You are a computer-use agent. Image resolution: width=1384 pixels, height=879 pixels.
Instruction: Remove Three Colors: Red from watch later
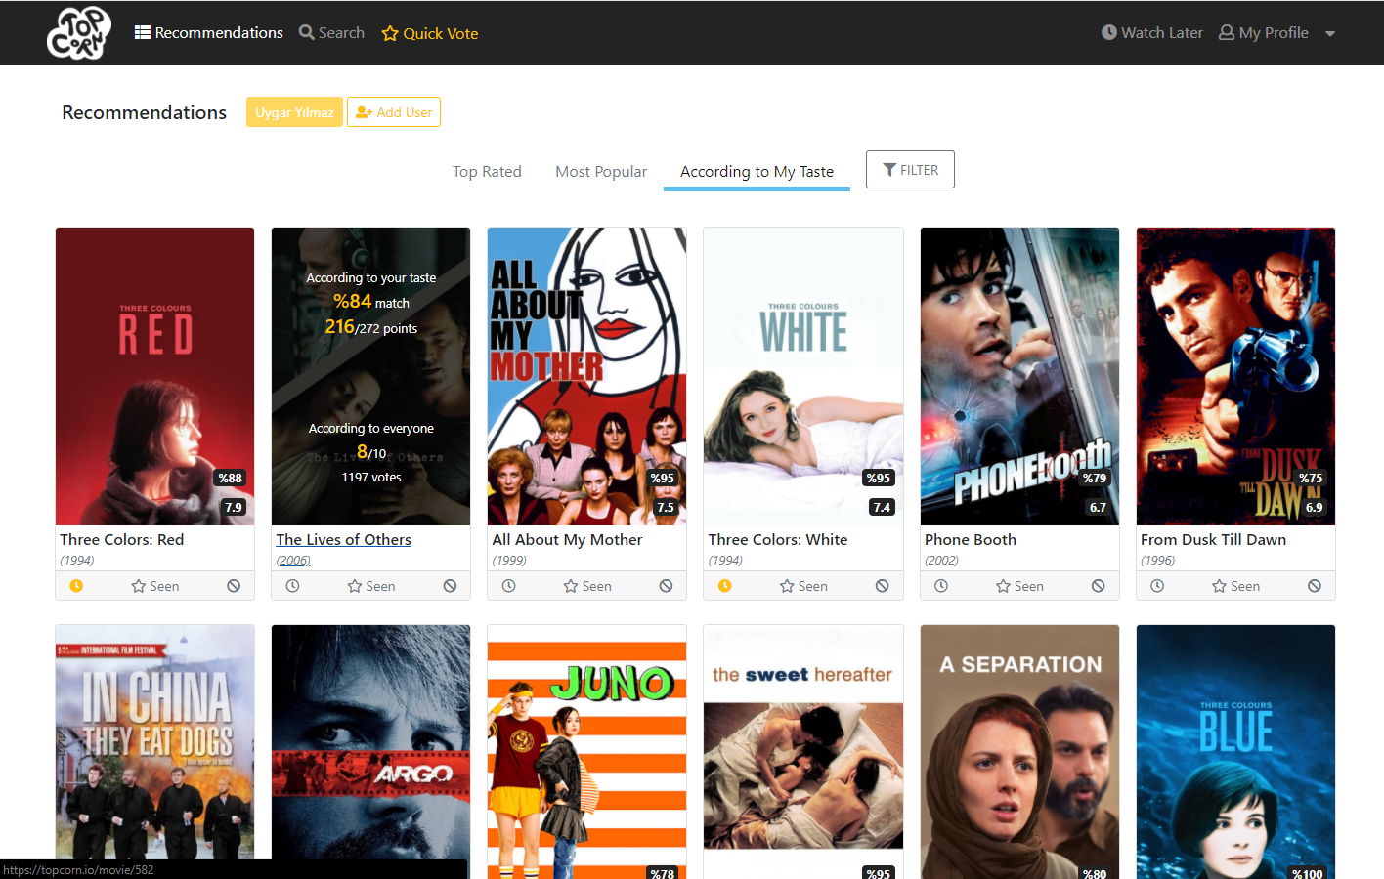pyautogui.click(x=76, y=585)
